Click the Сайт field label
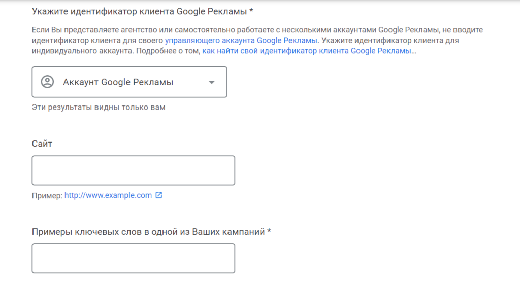Viewport: 520px width, 283px height. click(42, 144)
